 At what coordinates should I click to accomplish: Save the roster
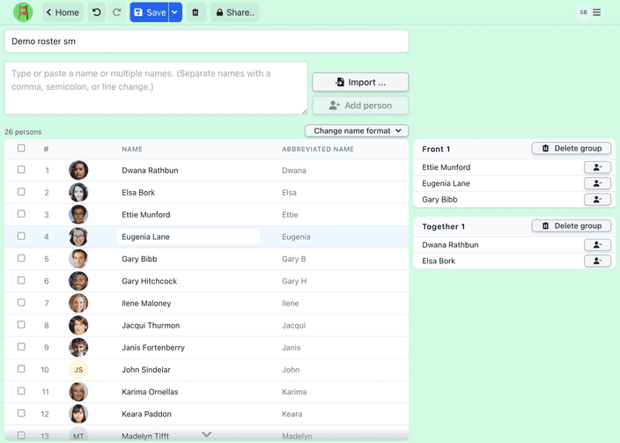[x=150, y=12]
